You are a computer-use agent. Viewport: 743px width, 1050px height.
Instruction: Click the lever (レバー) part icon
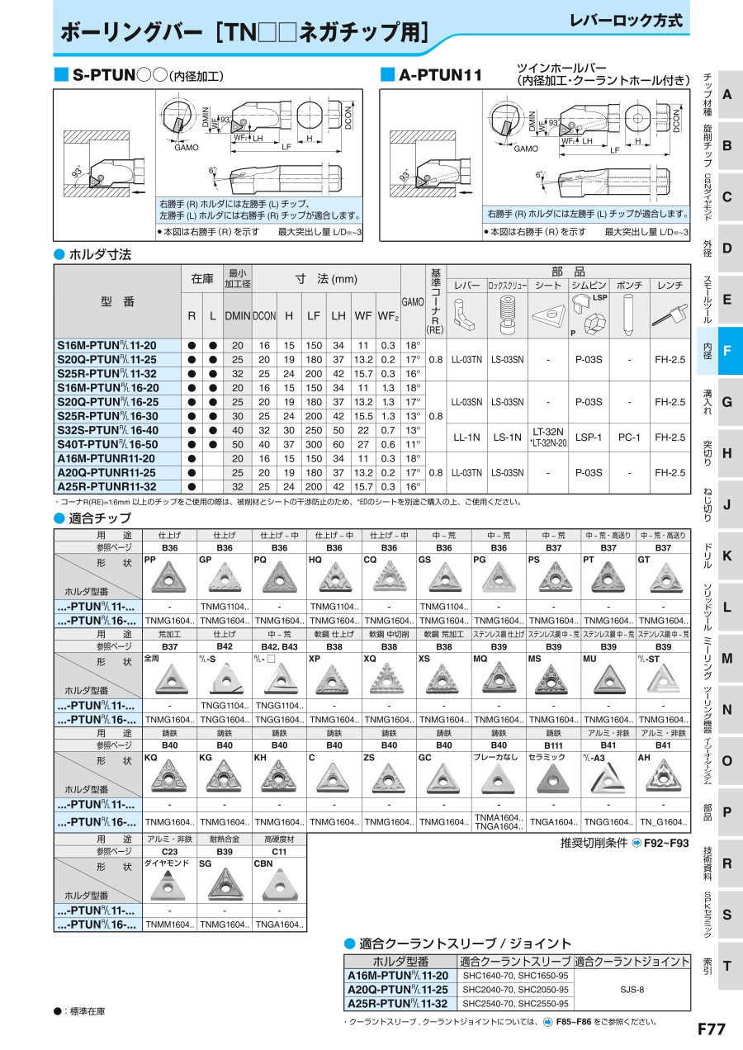(x=467, y=314)
